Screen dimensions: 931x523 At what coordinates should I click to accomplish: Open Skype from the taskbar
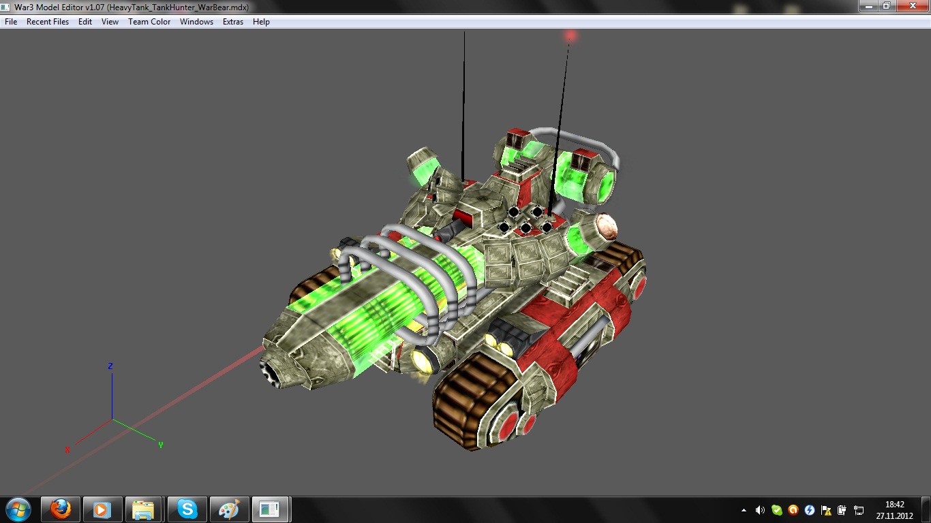point(187,509)
